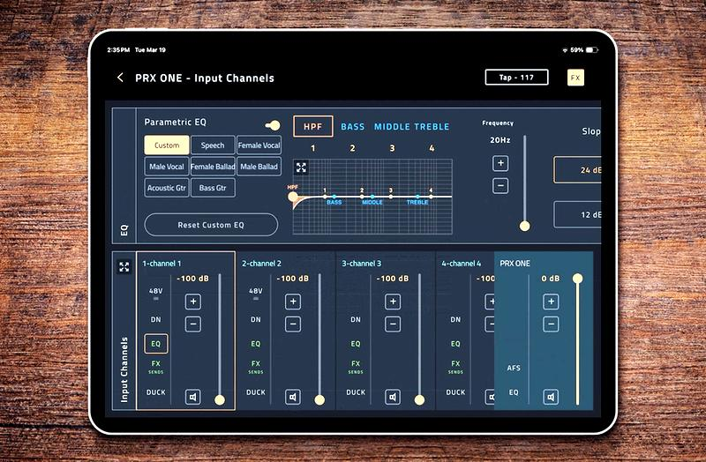706x462 pixels.
Task: Click PRX ONE master fader knob
Action: point(578,279)
